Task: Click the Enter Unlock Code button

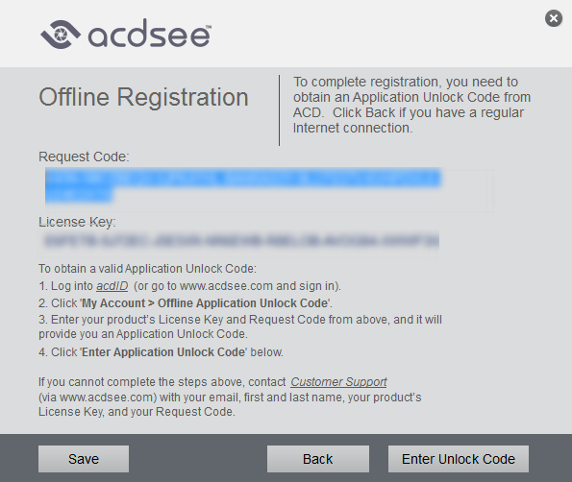Action: (x=459, y=459)
